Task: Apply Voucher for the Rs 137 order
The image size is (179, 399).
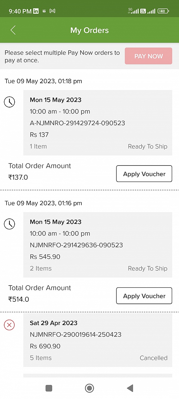Action: point(144,174)
